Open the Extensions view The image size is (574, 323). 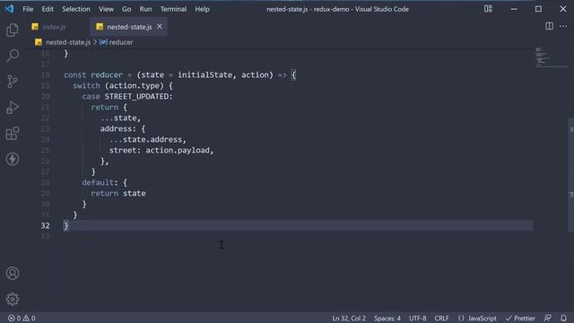(13, 134)
